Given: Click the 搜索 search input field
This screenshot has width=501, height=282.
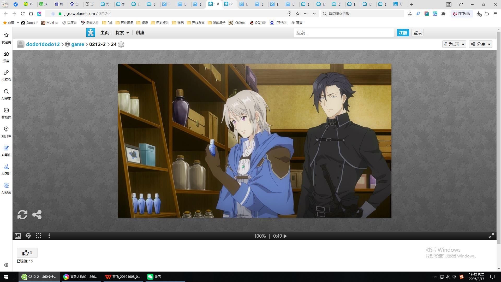Looking at the screenshot, I should point(343,33).
